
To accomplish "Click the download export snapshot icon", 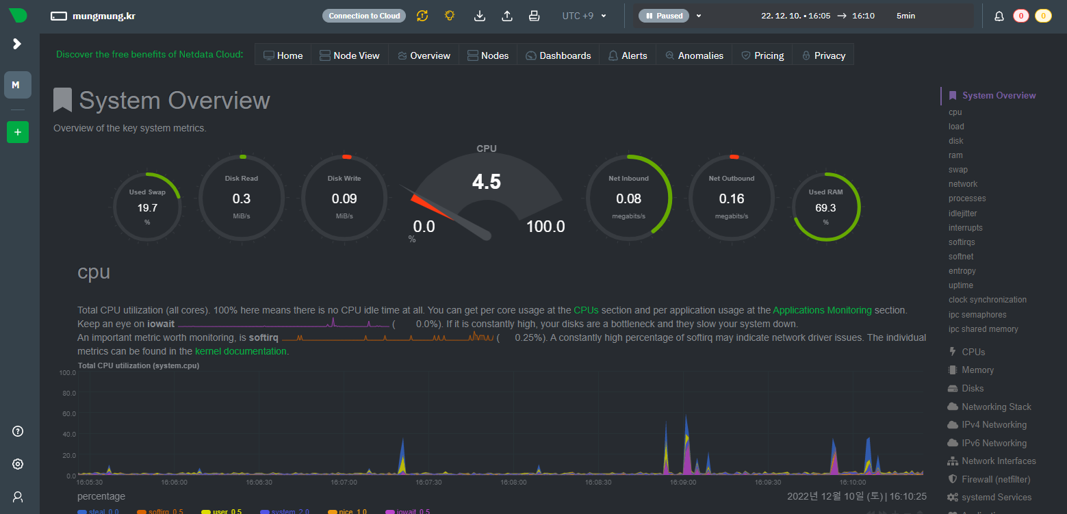I will click(480, 16).
